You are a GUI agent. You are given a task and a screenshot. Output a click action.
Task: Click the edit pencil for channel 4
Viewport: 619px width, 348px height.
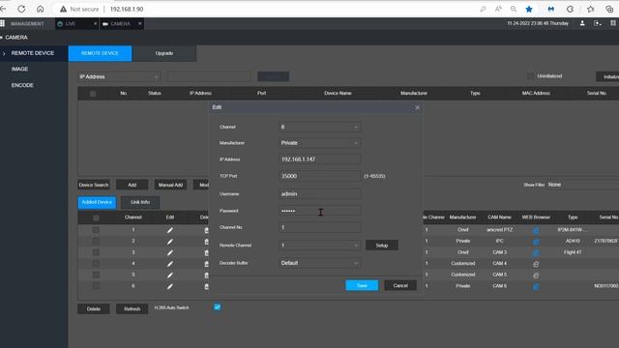tap(170, 264)
